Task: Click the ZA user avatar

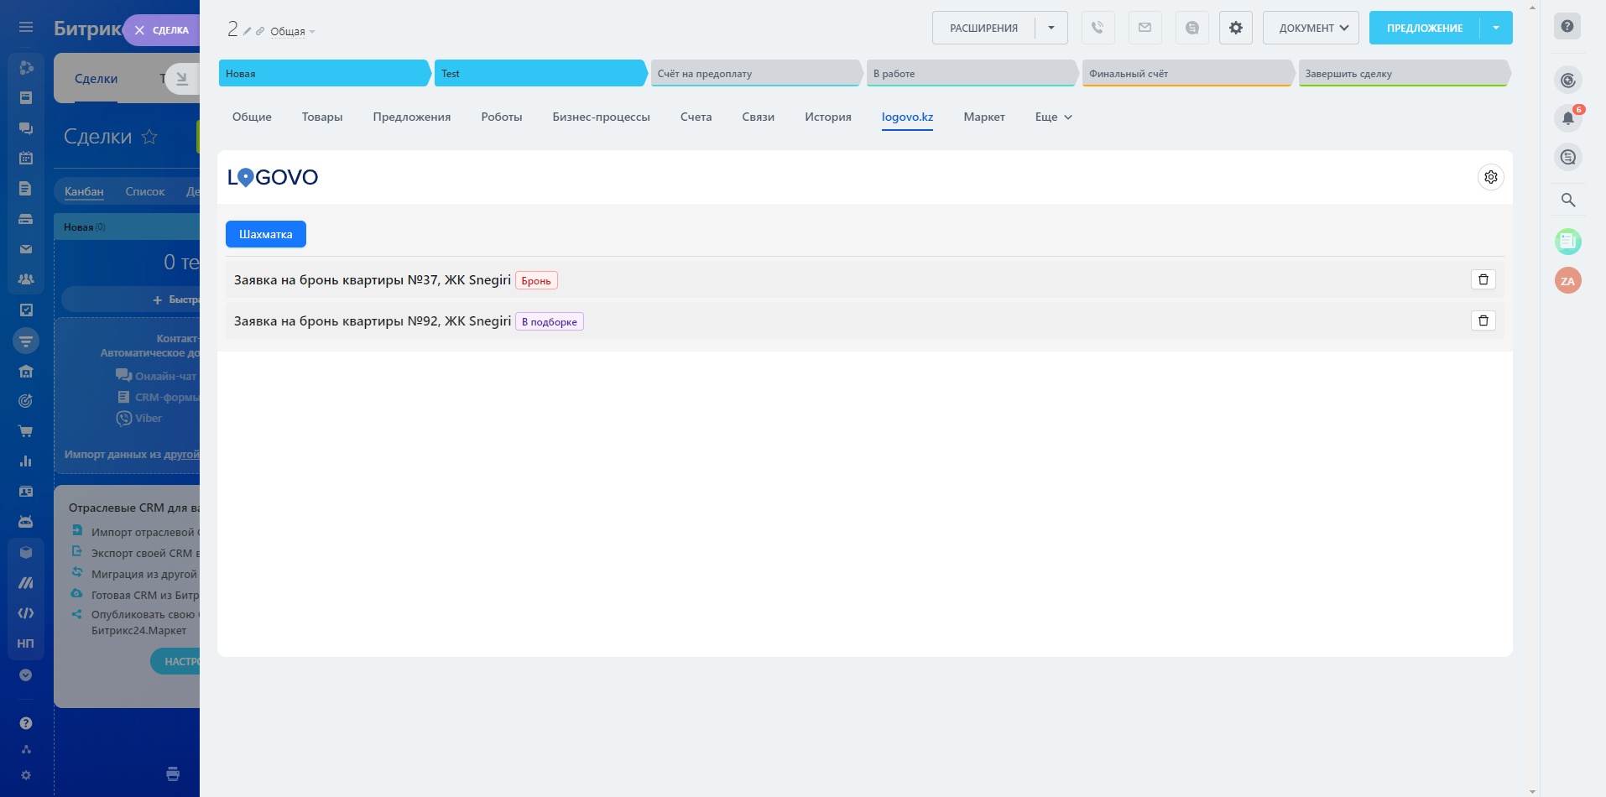Action: (1567, 280)
